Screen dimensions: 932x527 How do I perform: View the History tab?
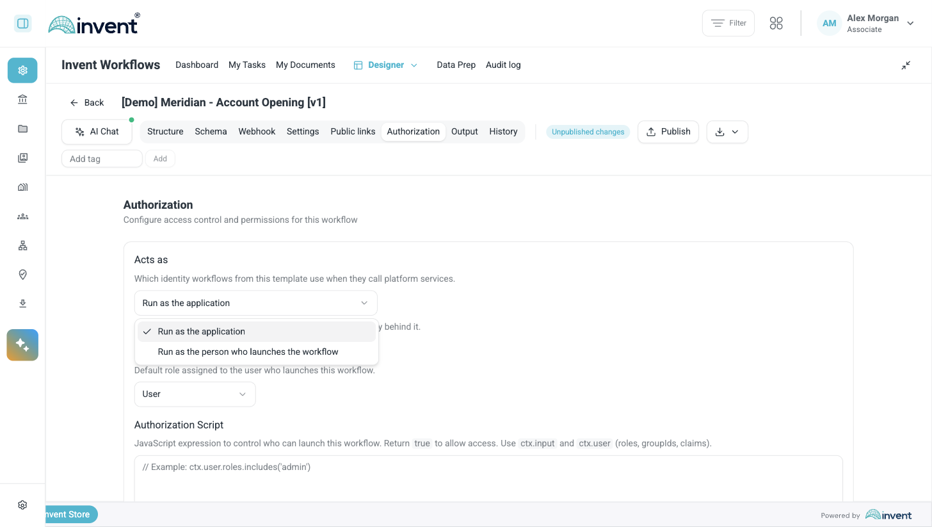(503, 131)
